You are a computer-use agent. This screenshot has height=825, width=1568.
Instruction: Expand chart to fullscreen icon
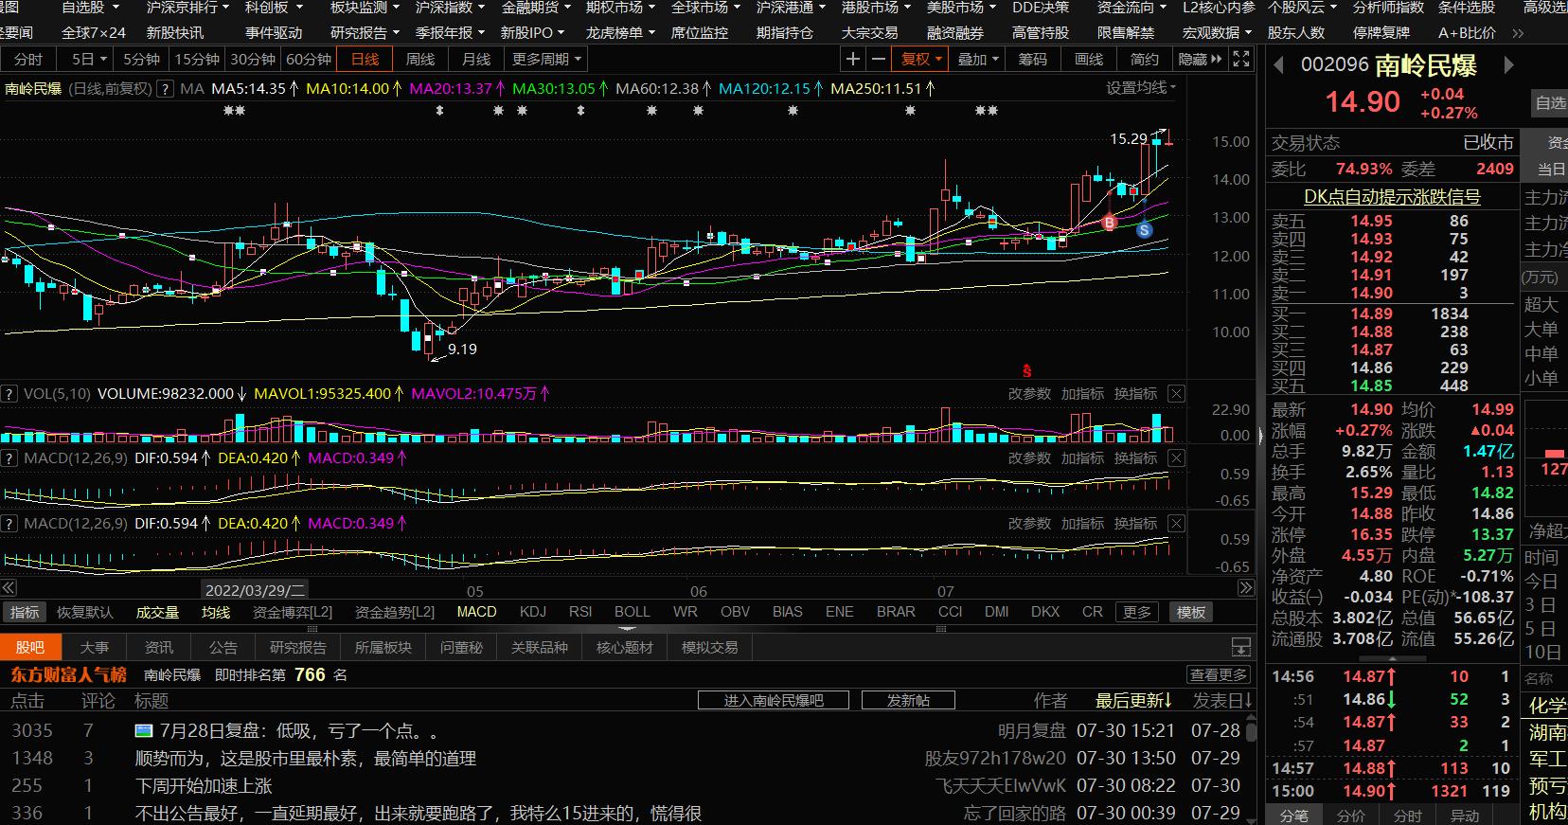pos(1241,59)
